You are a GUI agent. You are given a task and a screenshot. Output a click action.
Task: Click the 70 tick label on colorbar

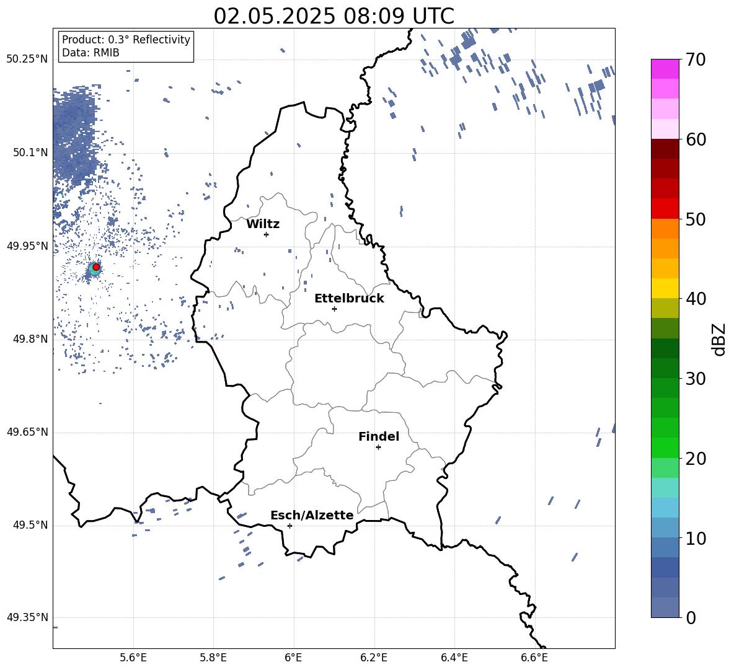tap(696, 60)
